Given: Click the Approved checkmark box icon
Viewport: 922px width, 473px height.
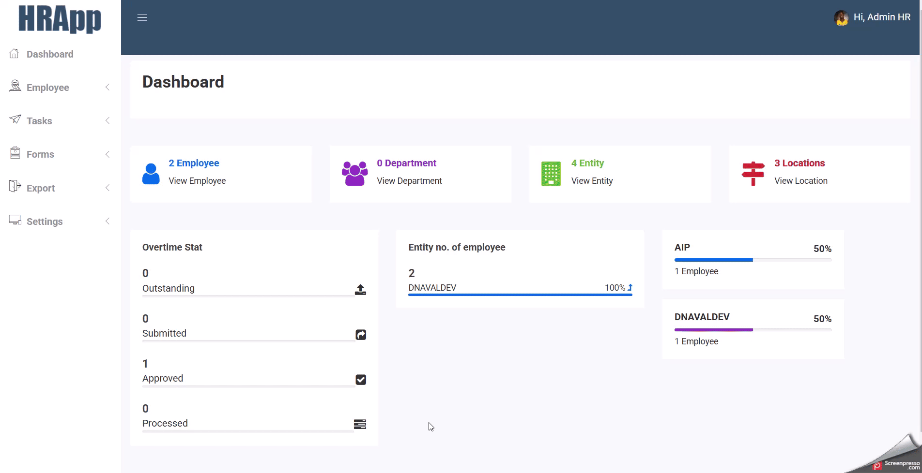Looking at the screenshot, I should pos(361,380).
